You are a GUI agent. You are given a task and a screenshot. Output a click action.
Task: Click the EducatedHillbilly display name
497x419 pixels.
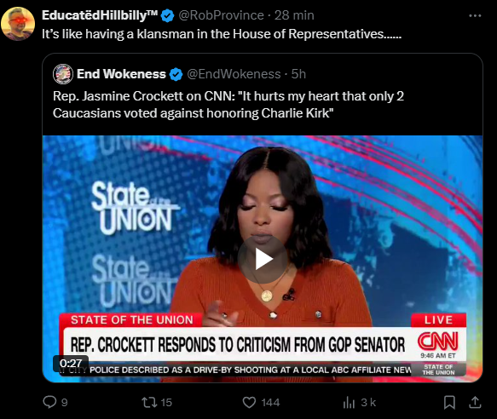click(x=100, y=15)
